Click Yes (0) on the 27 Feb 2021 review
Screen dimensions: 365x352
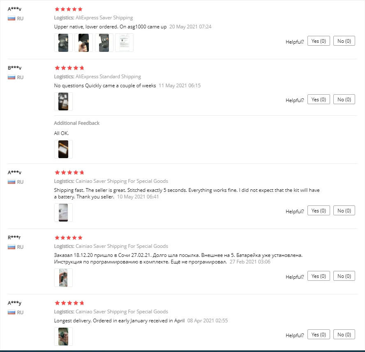tap(319, 276)
